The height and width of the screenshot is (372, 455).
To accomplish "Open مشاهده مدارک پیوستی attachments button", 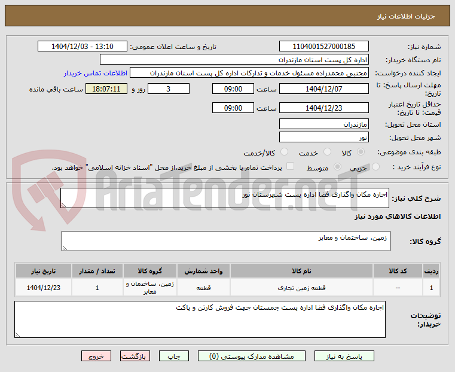I will coord(252,356).
